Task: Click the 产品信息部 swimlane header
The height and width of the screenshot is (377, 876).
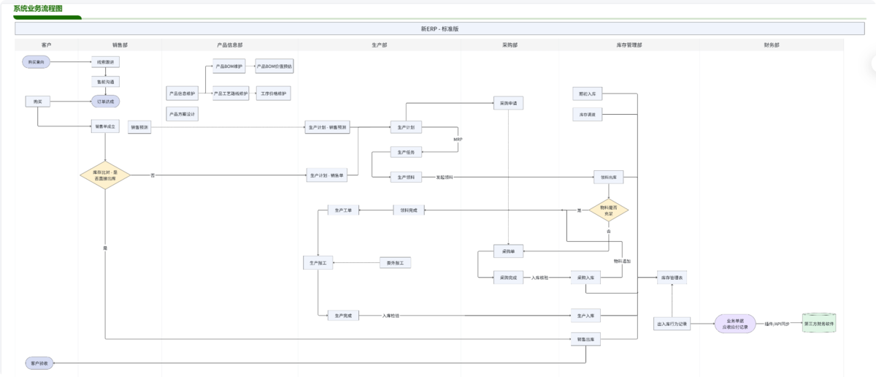Action: click(x=230, y=45)
